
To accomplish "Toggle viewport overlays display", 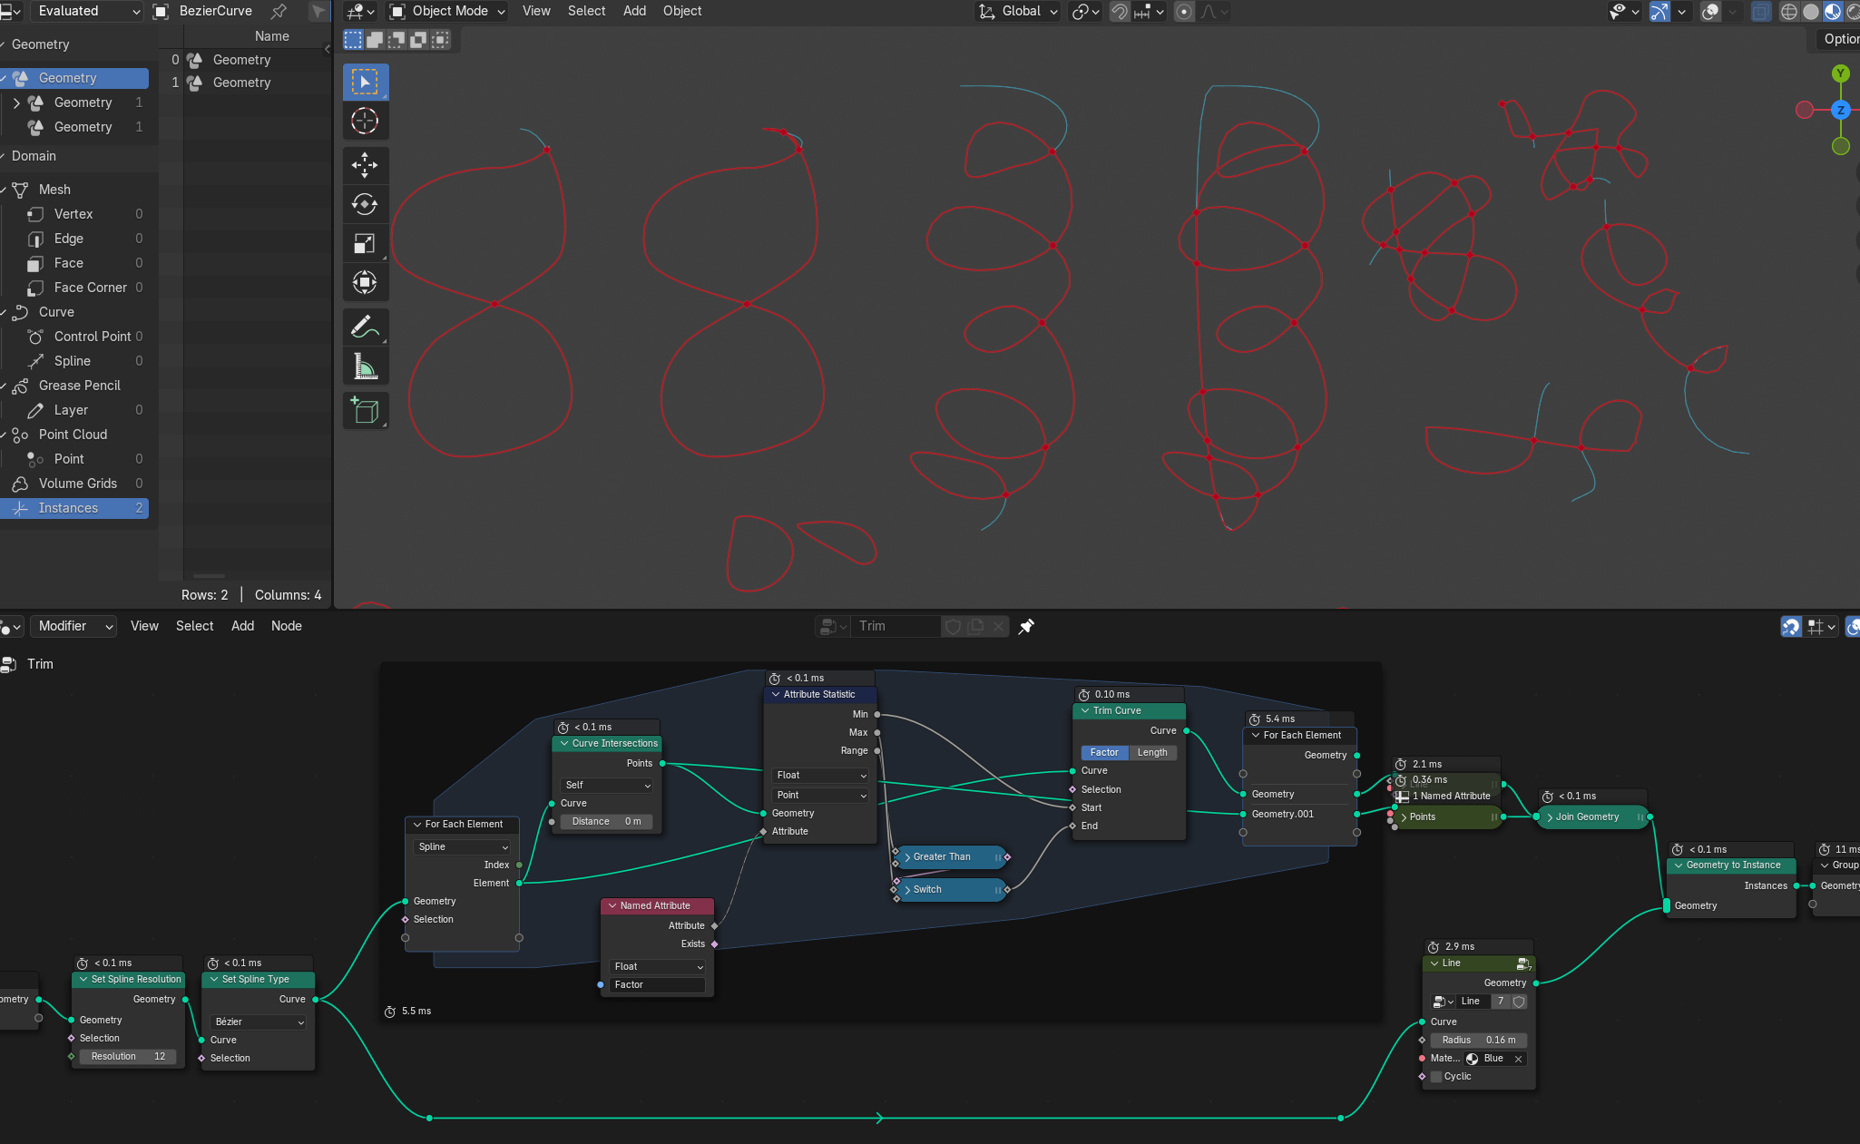I will (1710, 12).
